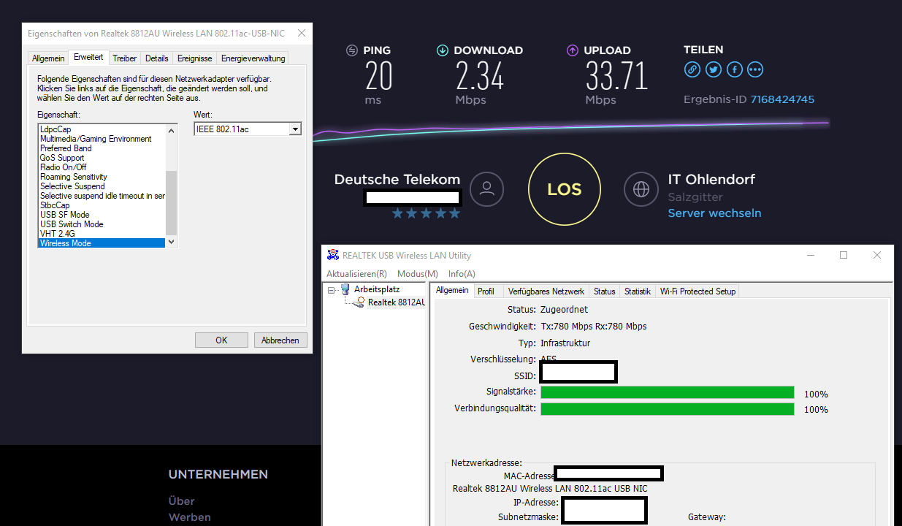
Task: Maximize the REALTEK USB Wireless LAN Utility
Action: point(844,255)
